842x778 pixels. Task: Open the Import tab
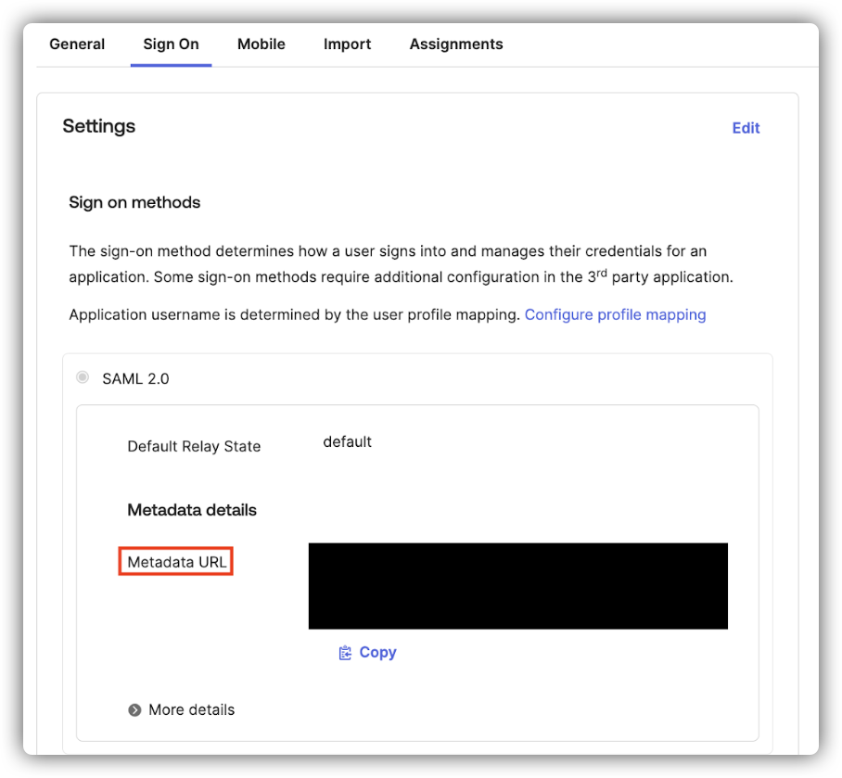pos(347,44)
